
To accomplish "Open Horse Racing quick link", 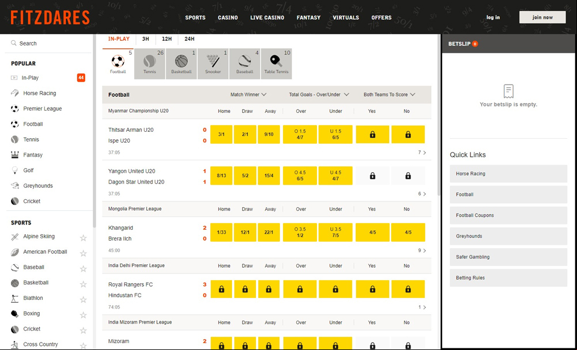I will (508, 173).
